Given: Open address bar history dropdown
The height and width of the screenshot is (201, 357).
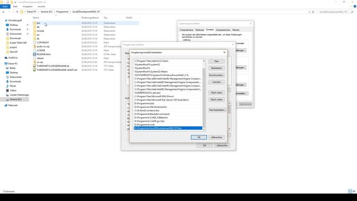Looking at the screenshot, I should pos(309,12).
